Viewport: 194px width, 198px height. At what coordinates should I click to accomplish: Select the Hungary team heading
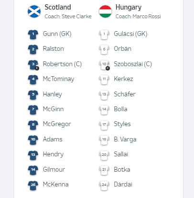click(129, 8)
